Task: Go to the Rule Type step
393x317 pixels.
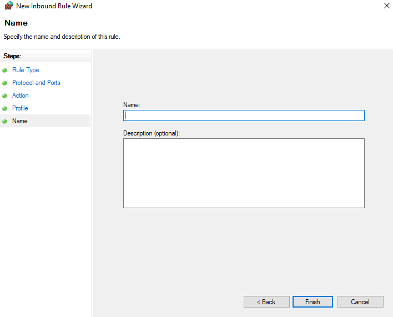Action: point(26,70)
